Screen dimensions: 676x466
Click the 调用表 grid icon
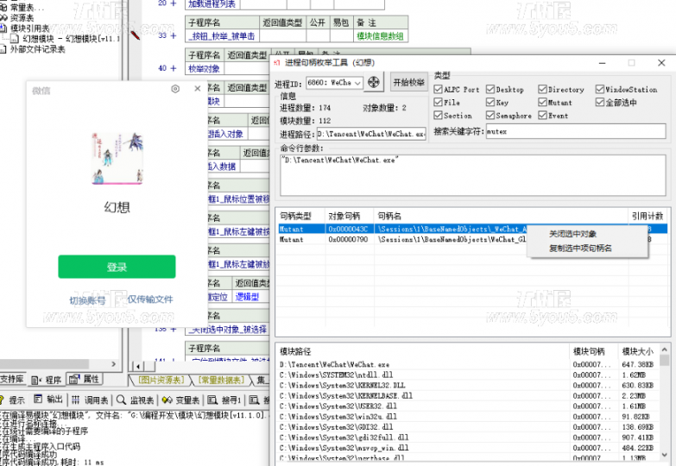pos(75,400)
